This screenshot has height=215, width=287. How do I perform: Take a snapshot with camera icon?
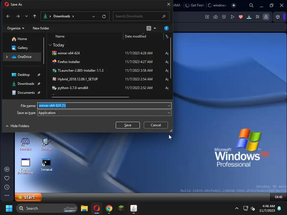216,17
